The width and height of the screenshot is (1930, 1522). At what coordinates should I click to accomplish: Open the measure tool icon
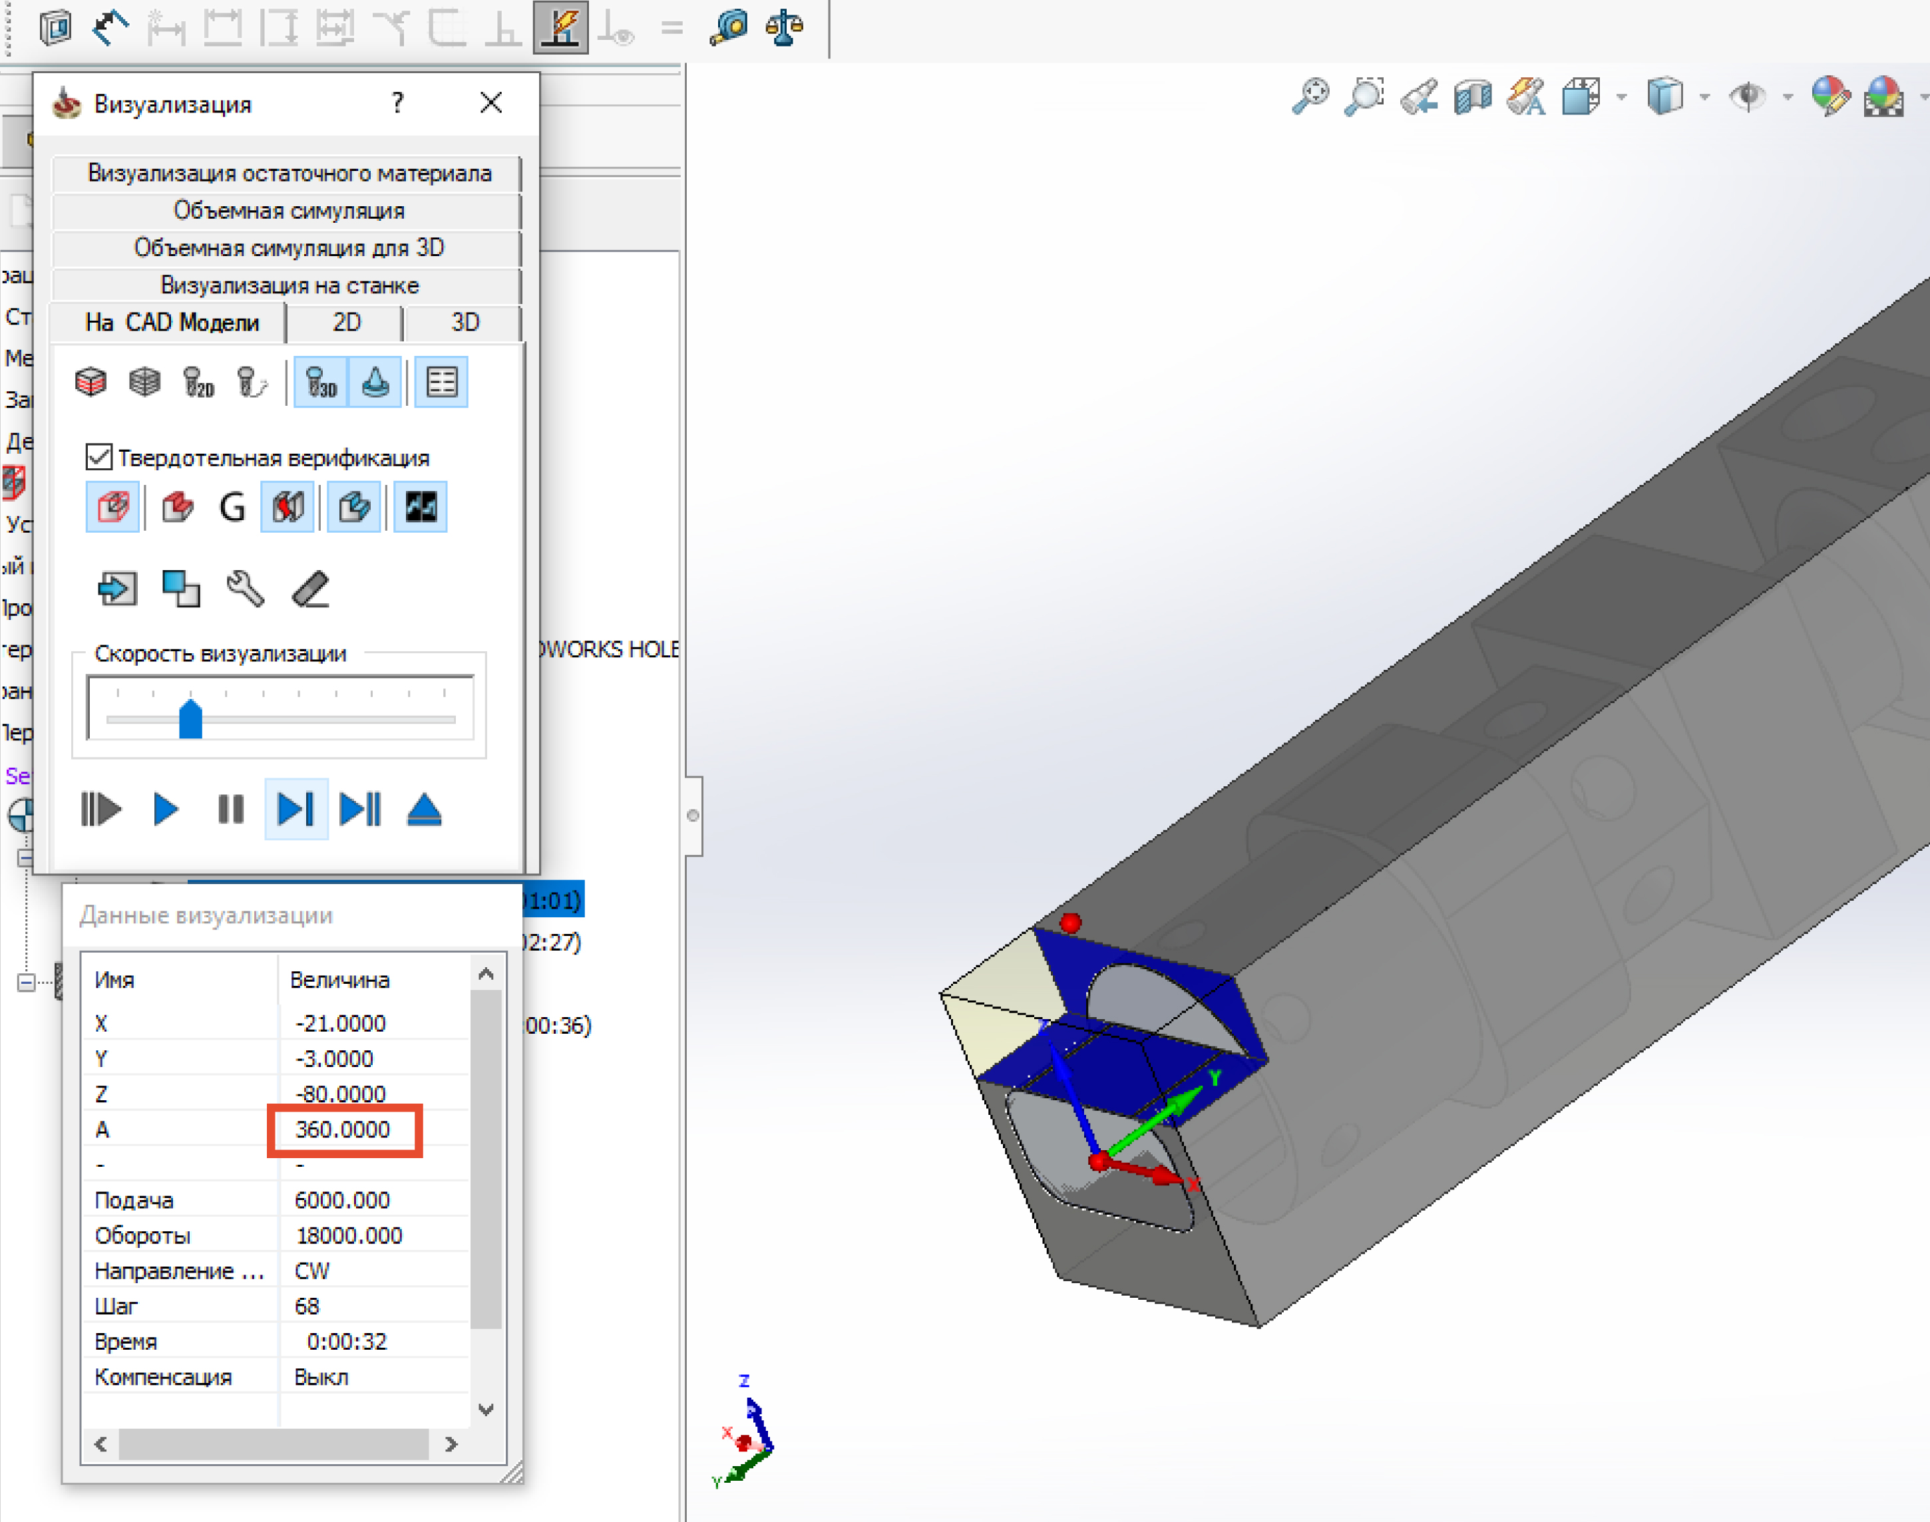[729, 27]
